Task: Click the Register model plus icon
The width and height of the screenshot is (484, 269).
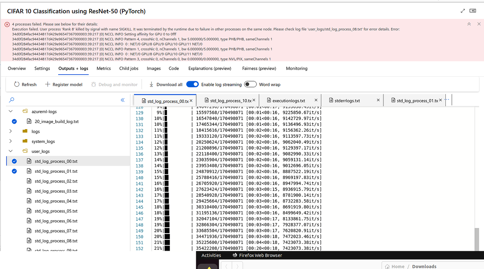Action: coord(48,84)
